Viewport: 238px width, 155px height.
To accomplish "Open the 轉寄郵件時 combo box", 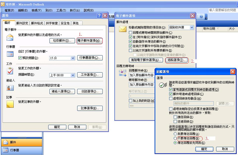I will (x=142, y=84).
